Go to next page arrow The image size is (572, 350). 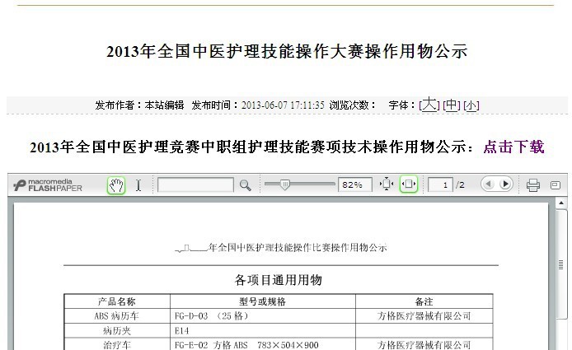(505, 185)
